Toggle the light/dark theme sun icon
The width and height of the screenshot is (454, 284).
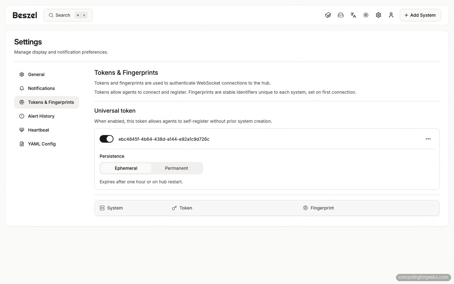tap(366, 15)
